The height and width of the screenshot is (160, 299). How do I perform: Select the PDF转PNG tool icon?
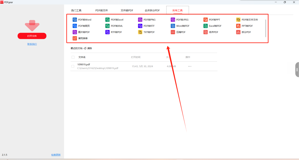140,20
